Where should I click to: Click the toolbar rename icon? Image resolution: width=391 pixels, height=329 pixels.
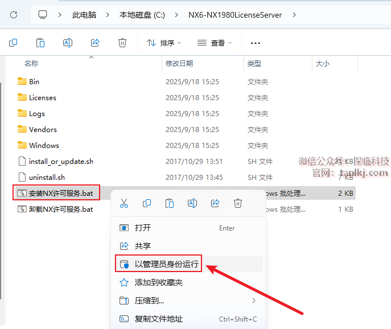tap(68, 43)
